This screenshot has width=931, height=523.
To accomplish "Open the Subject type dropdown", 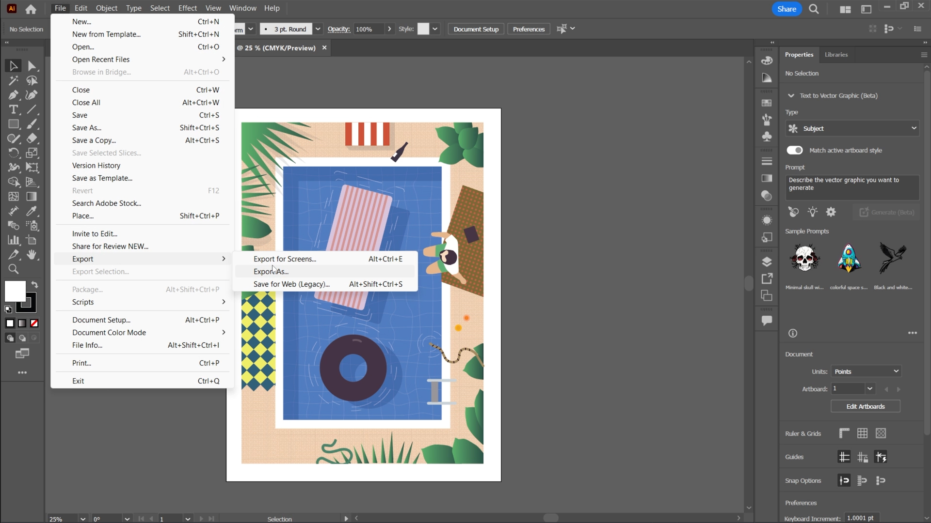I will click(x=852, y=128).
